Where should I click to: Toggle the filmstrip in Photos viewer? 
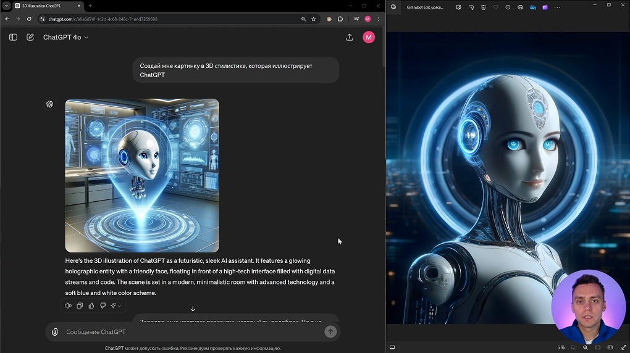[392, 347]
